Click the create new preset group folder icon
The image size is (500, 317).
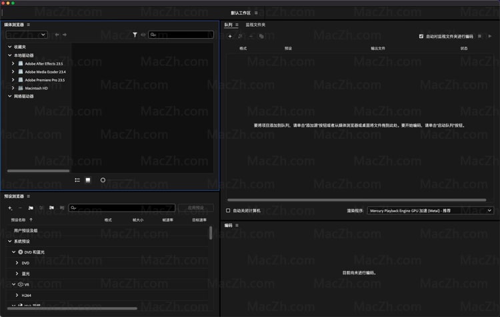click(31, 208)
